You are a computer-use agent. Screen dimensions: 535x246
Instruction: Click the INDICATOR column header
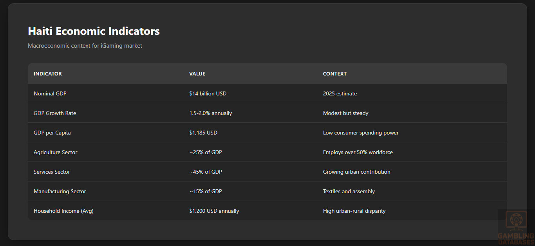click(48, 74)
